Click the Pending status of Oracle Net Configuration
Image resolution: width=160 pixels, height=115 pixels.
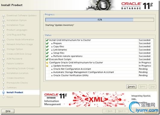(x=143, y=69)
